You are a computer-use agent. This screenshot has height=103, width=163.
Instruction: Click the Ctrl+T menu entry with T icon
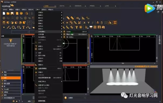[x=49, y=46]
